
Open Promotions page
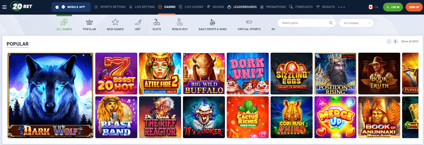[x=273, y=7]
